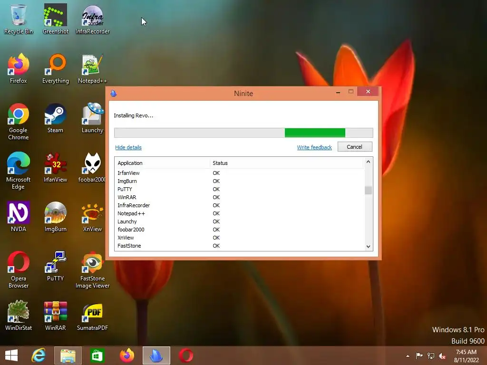
Task: Select the foobar2000 desktop shortcut
Action: coord(92,167)
